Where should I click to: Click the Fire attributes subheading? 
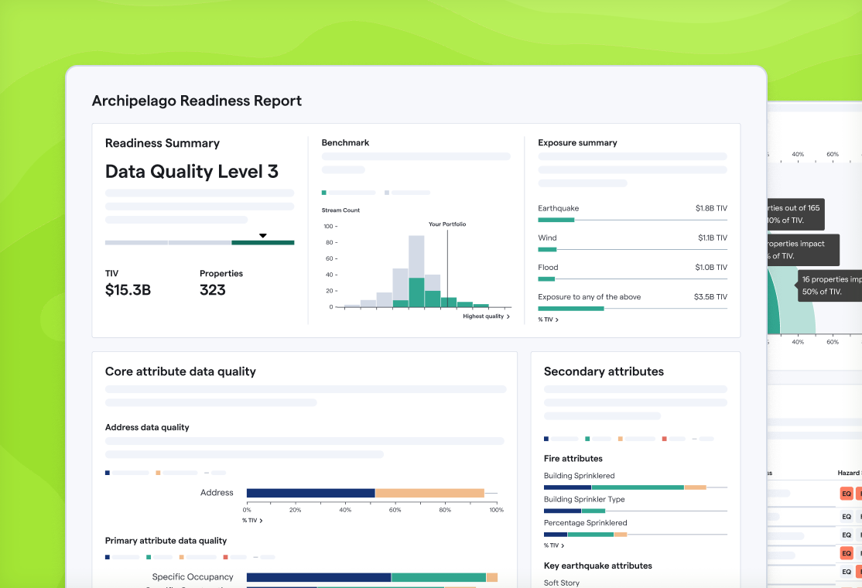(x=573, y=458)
